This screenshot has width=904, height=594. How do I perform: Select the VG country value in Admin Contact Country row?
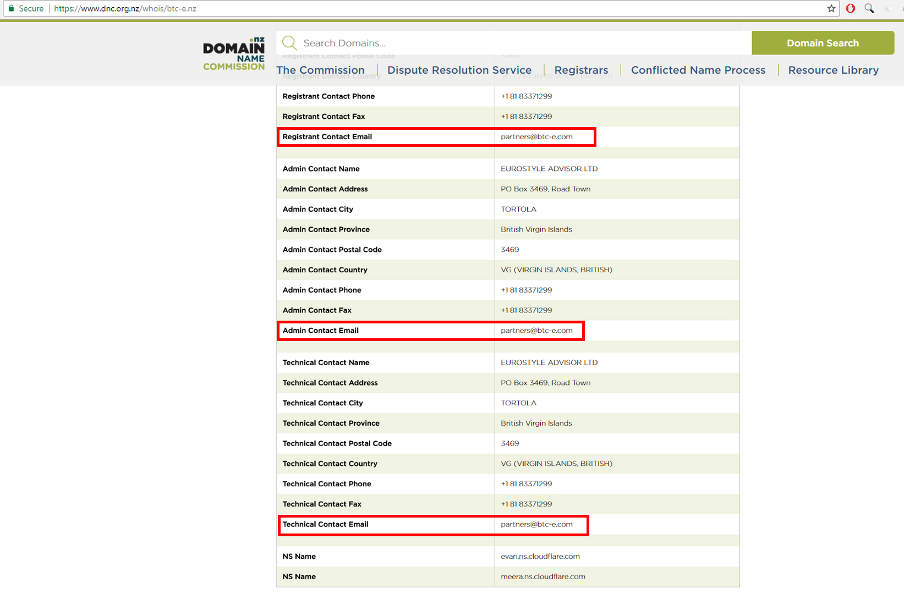pos(556,270)
